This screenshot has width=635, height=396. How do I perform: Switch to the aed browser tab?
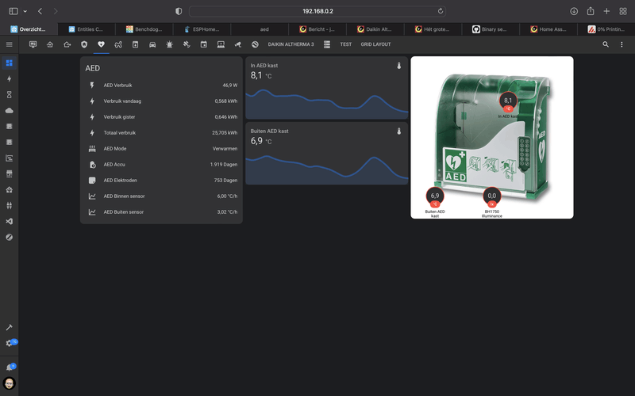(x=260, y=29)
